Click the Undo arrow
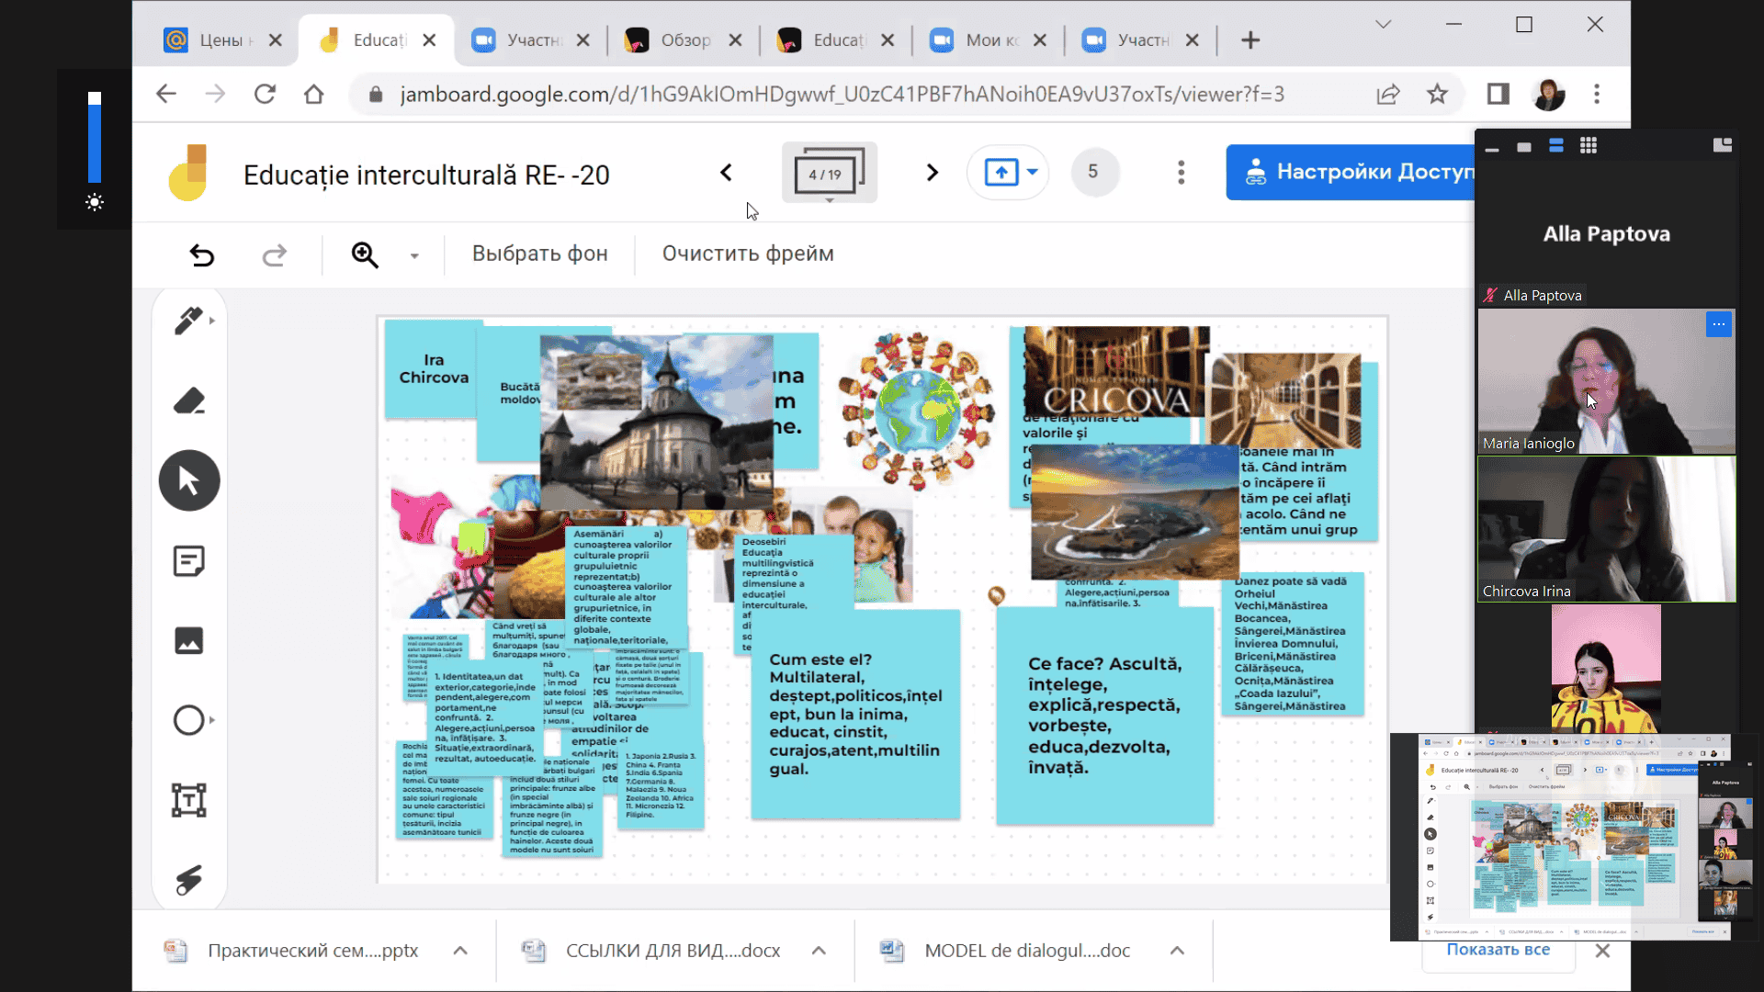The height and width of the screenshot is (992, 1764). (201, 254)
